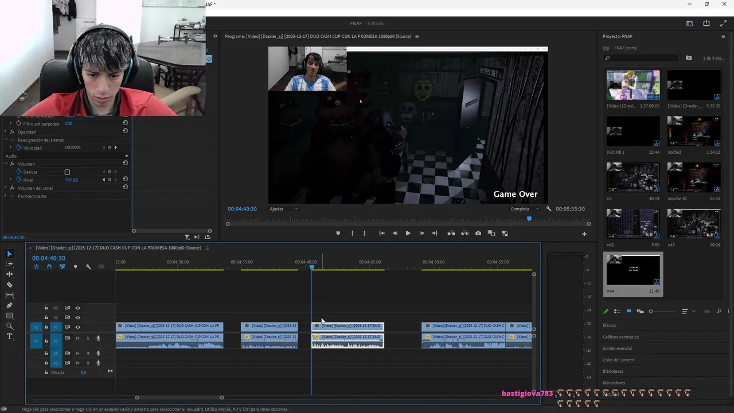Add marker in program monitor
734x413 pixels.
click(338, 233)
